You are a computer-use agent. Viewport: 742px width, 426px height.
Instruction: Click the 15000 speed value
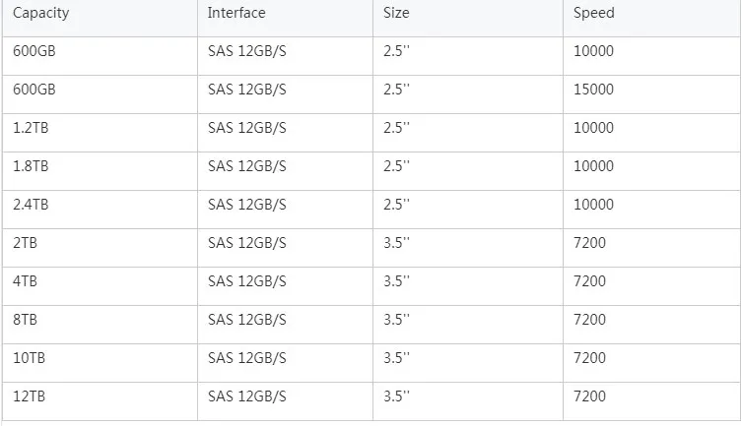pyautogui.click(x=593, y=90)
